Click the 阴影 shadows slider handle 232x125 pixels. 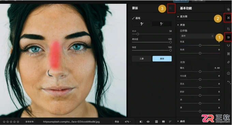pos(200,95)
